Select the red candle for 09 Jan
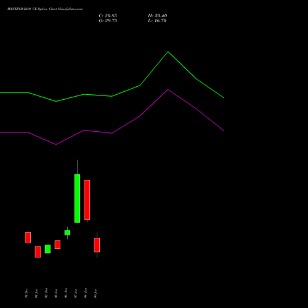Screen dimensions: 308x308 tap(97, 245)
